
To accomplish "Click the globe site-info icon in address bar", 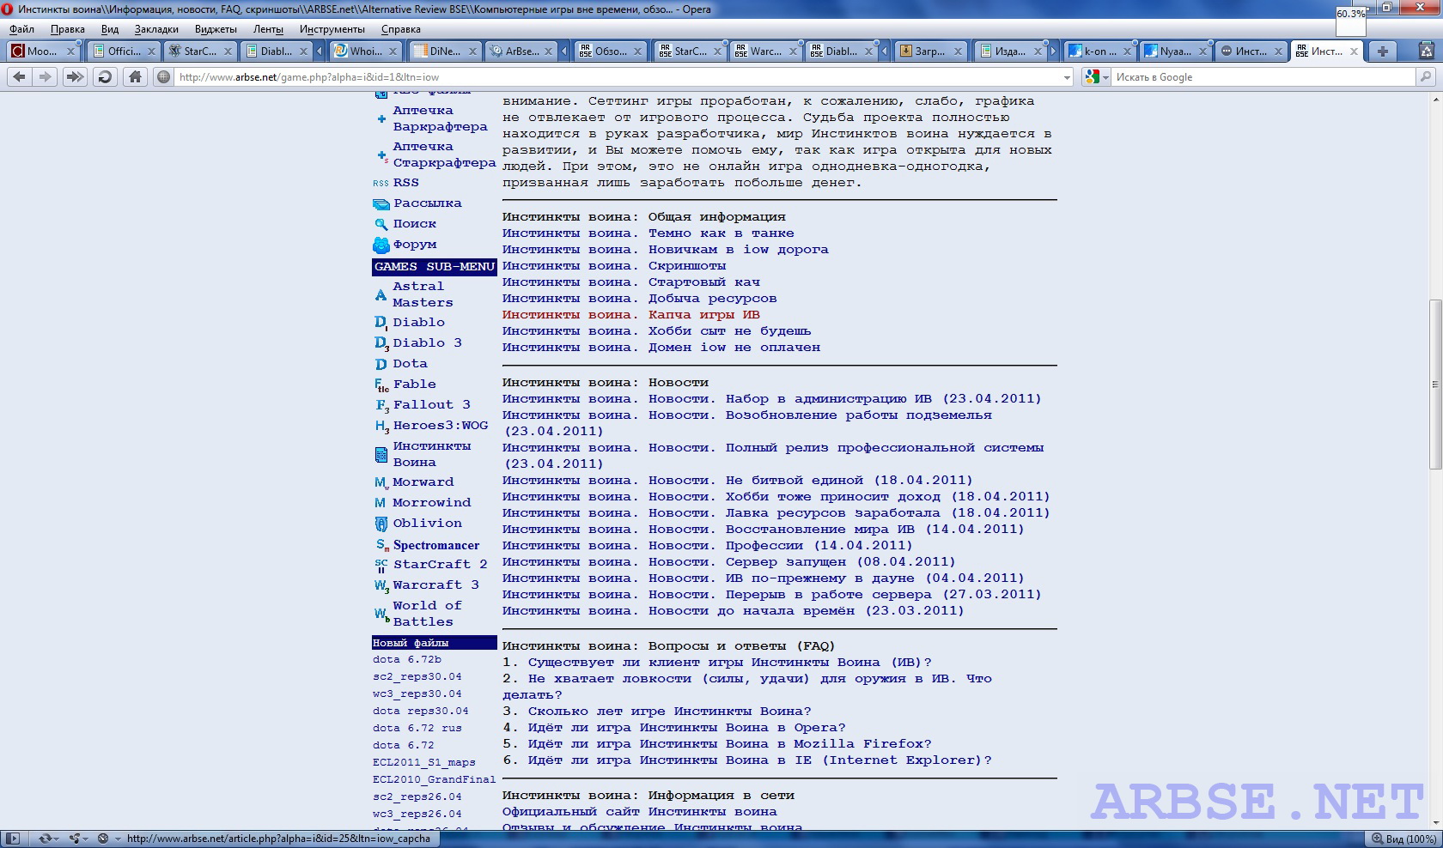I will [163, 77].
